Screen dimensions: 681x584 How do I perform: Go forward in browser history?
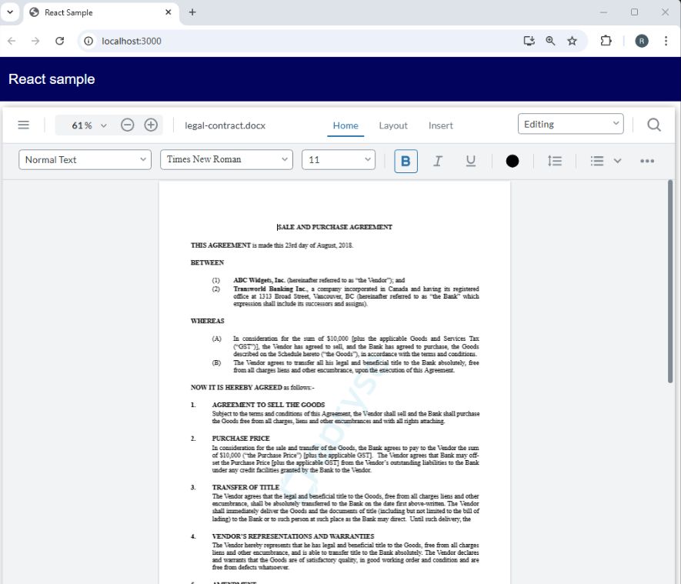click(35, 41)
